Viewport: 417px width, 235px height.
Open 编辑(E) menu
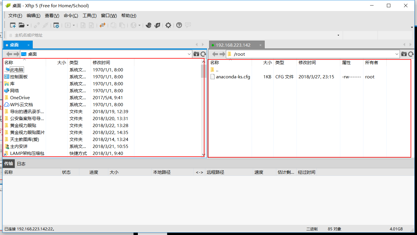point(34,16)
